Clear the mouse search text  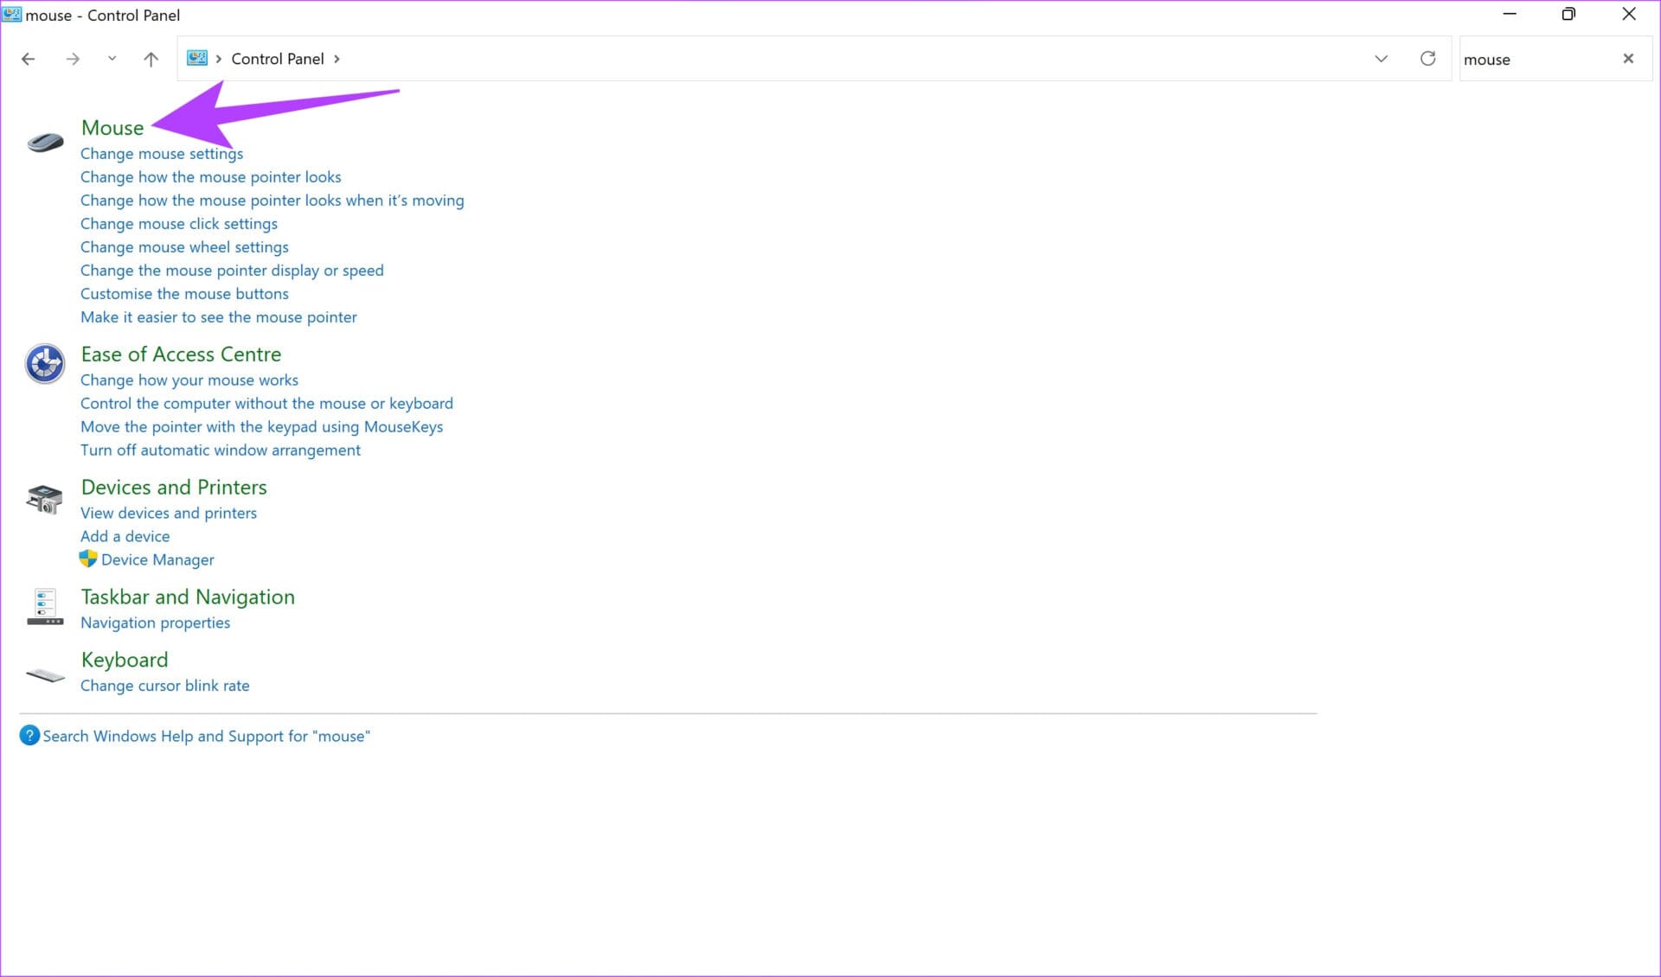pos(1628,58)
